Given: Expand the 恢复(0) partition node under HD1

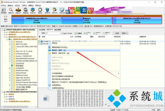Looking at the screenshot, I should [x=4, y=94].
